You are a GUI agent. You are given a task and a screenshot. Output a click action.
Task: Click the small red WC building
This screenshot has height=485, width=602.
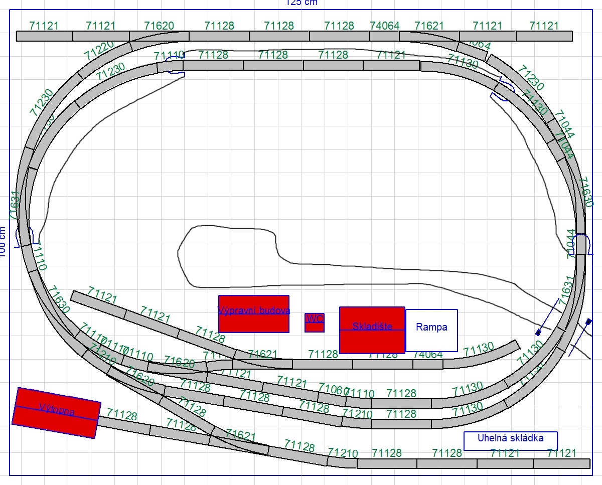[315, 322]
